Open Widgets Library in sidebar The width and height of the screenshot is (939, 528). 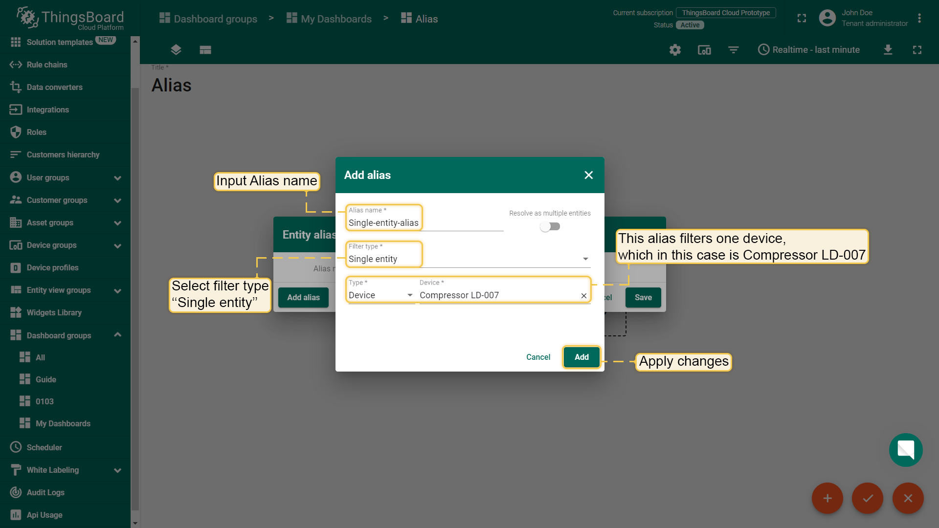(54, 312)
